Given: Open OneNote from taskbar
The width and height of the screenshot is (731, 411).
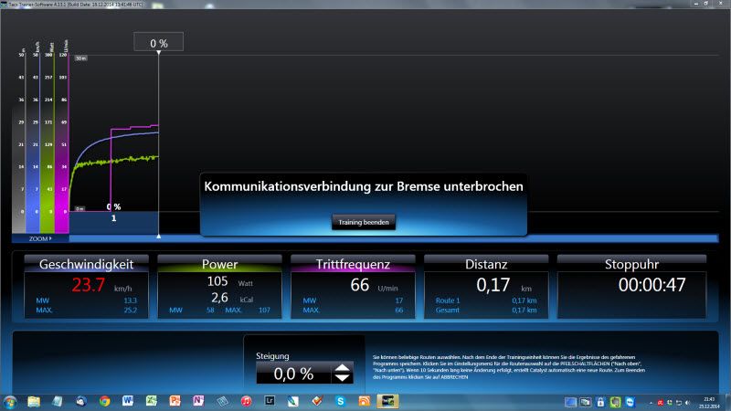Looking at the screenshot, I should click(198, 401).
